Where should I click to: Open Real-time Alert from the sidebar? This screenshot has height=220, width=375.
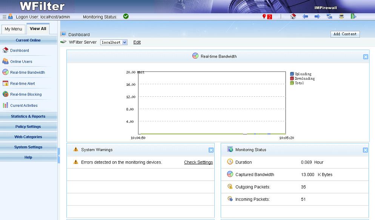(x=23, y=83)
